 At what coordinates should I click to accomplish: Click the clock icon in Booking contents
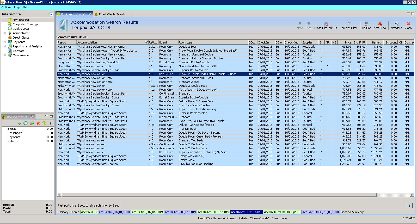[25, 123]
